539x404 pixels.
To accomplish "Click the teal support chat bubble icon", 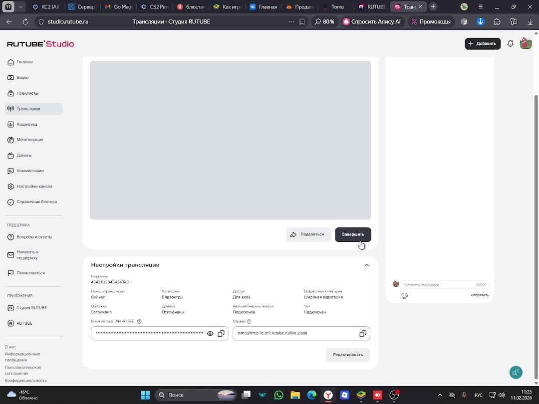I will (x=516, y=373).
